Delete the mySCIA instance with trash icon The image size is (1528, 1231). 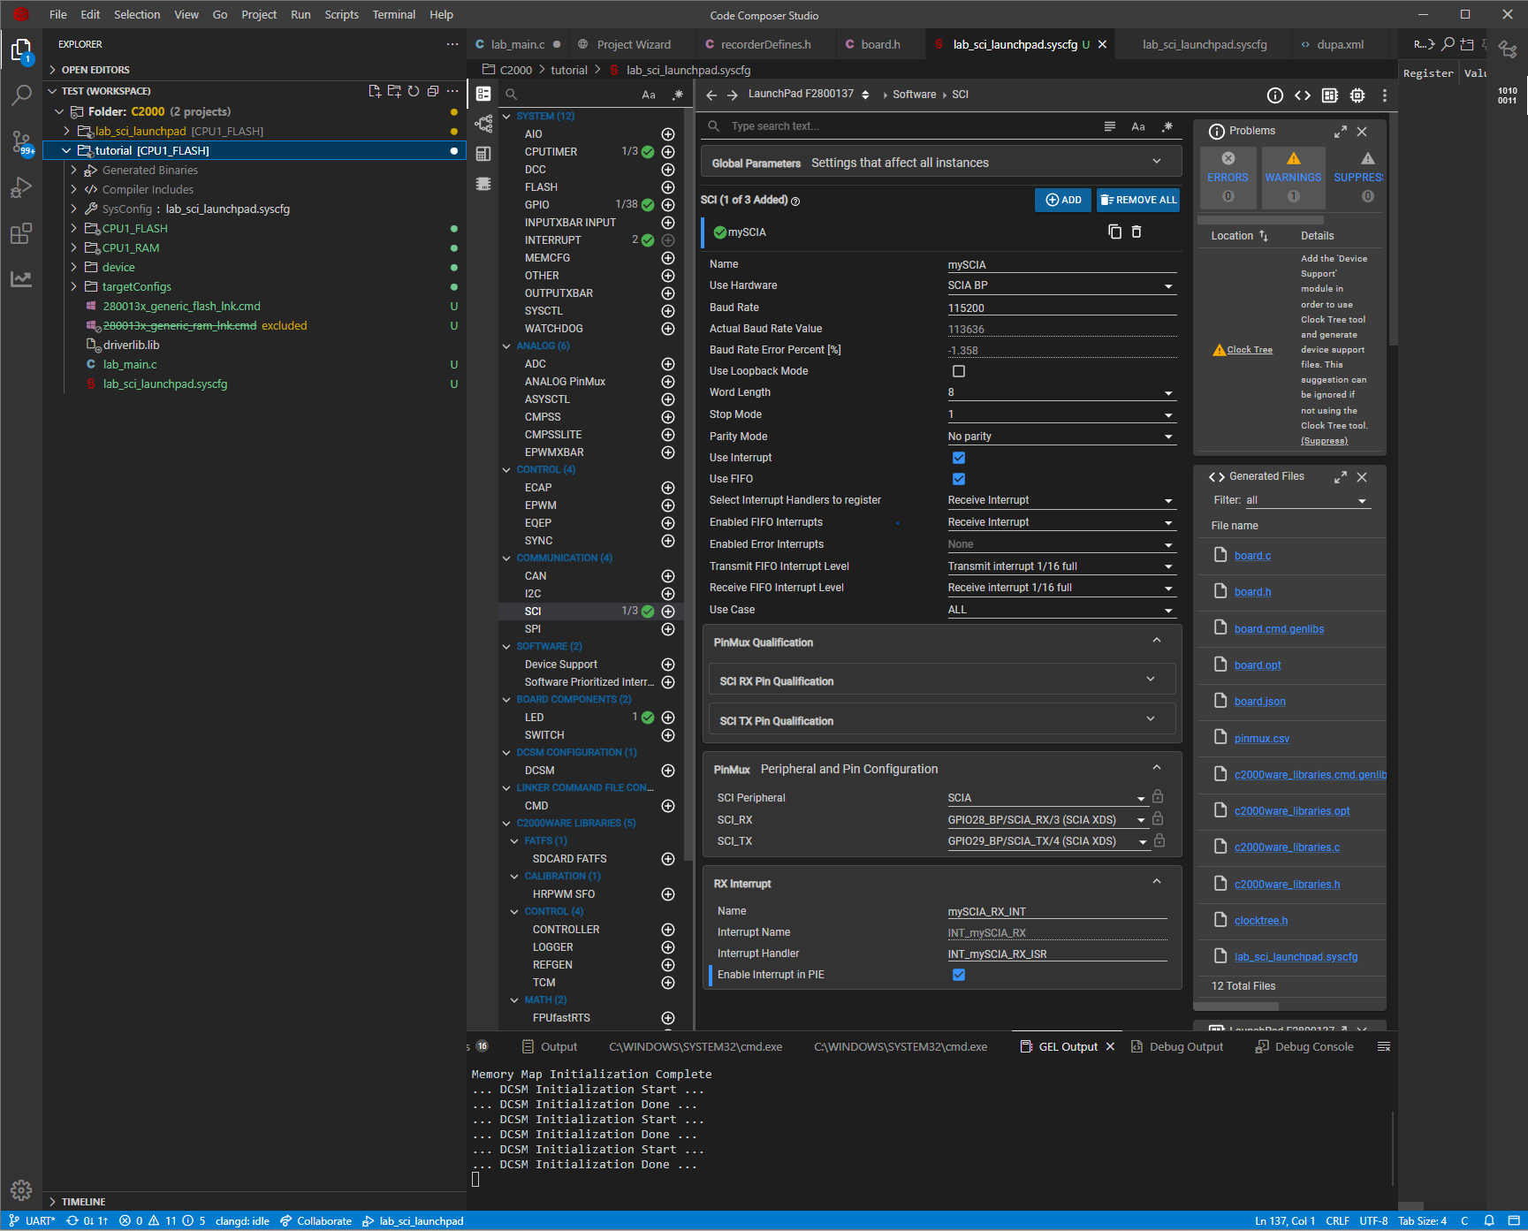coord(1136,232)
